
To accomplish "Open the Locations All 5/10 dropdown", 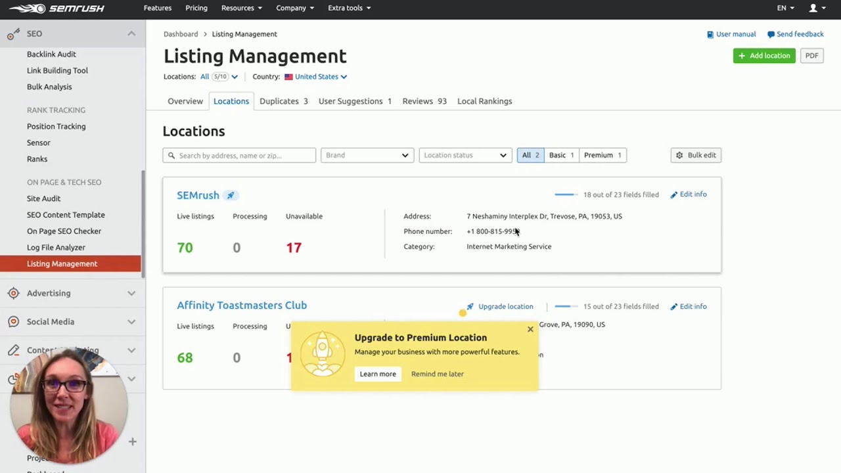I will point(219,77).
